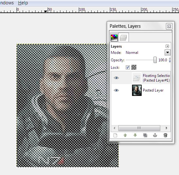179x175 pixels.
Task: Click the Opacity slider handle
Action: click(155, 60)
